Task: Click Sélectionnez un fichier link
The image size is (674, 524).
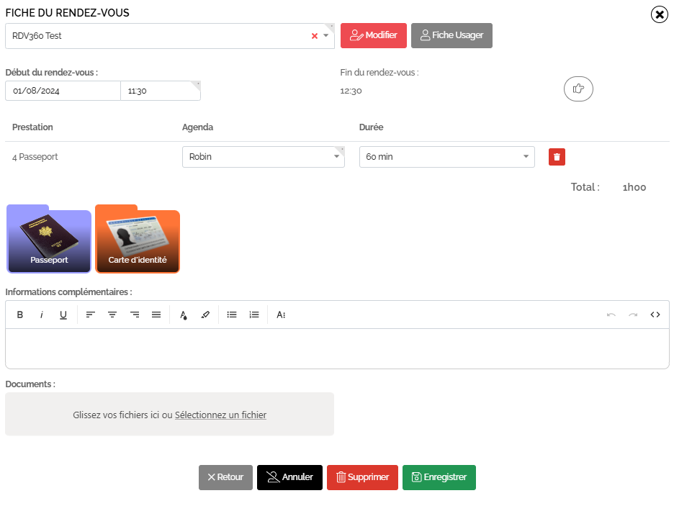Action: 220,415
